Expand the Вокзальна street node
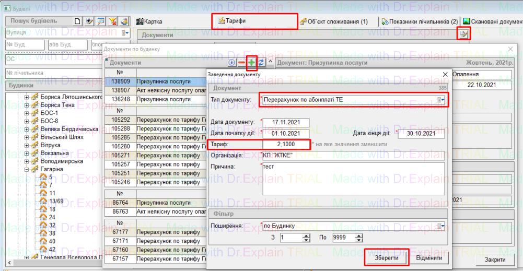The height and width of the screenshot is (271, 523). point(27,154)
